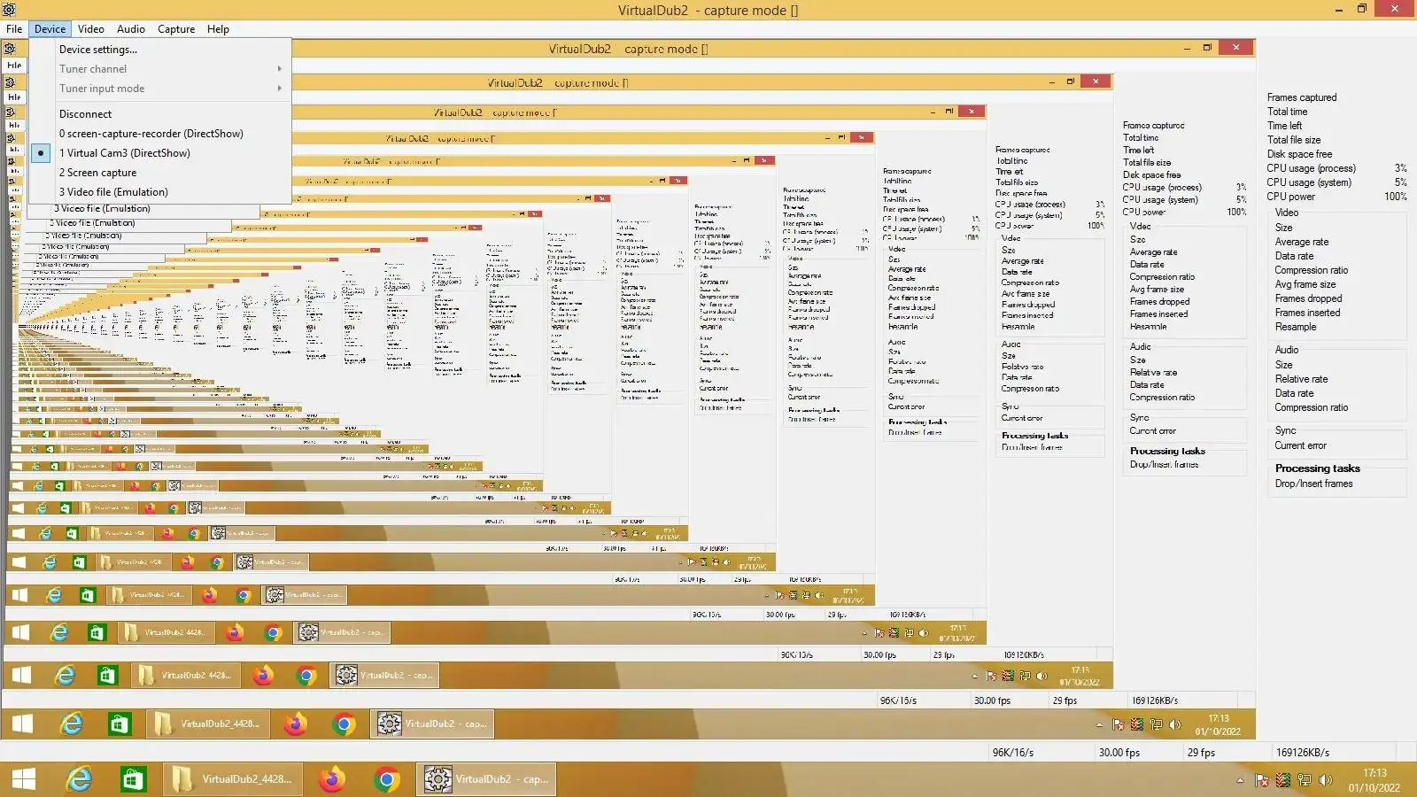This screenshot has width=1417, height=797.
Task: Click '169126KB/s' in the bottom status bar
Action: tap(1303, 753)
